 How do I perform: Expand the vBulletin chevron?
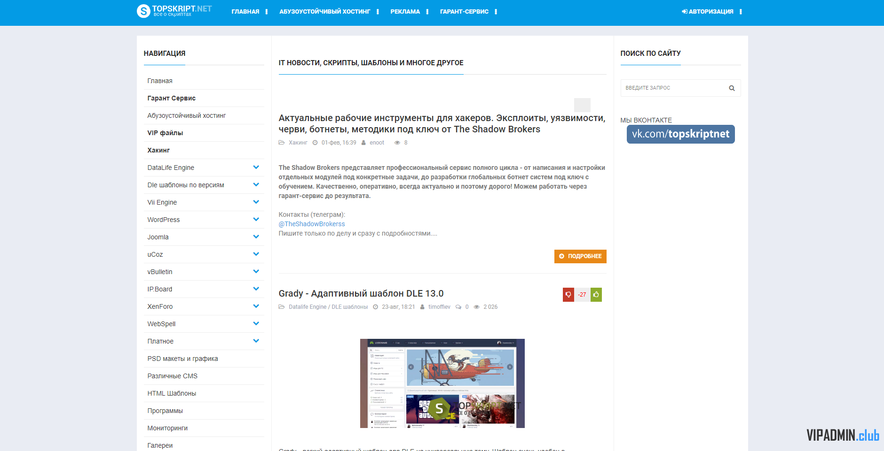(256, 271)
